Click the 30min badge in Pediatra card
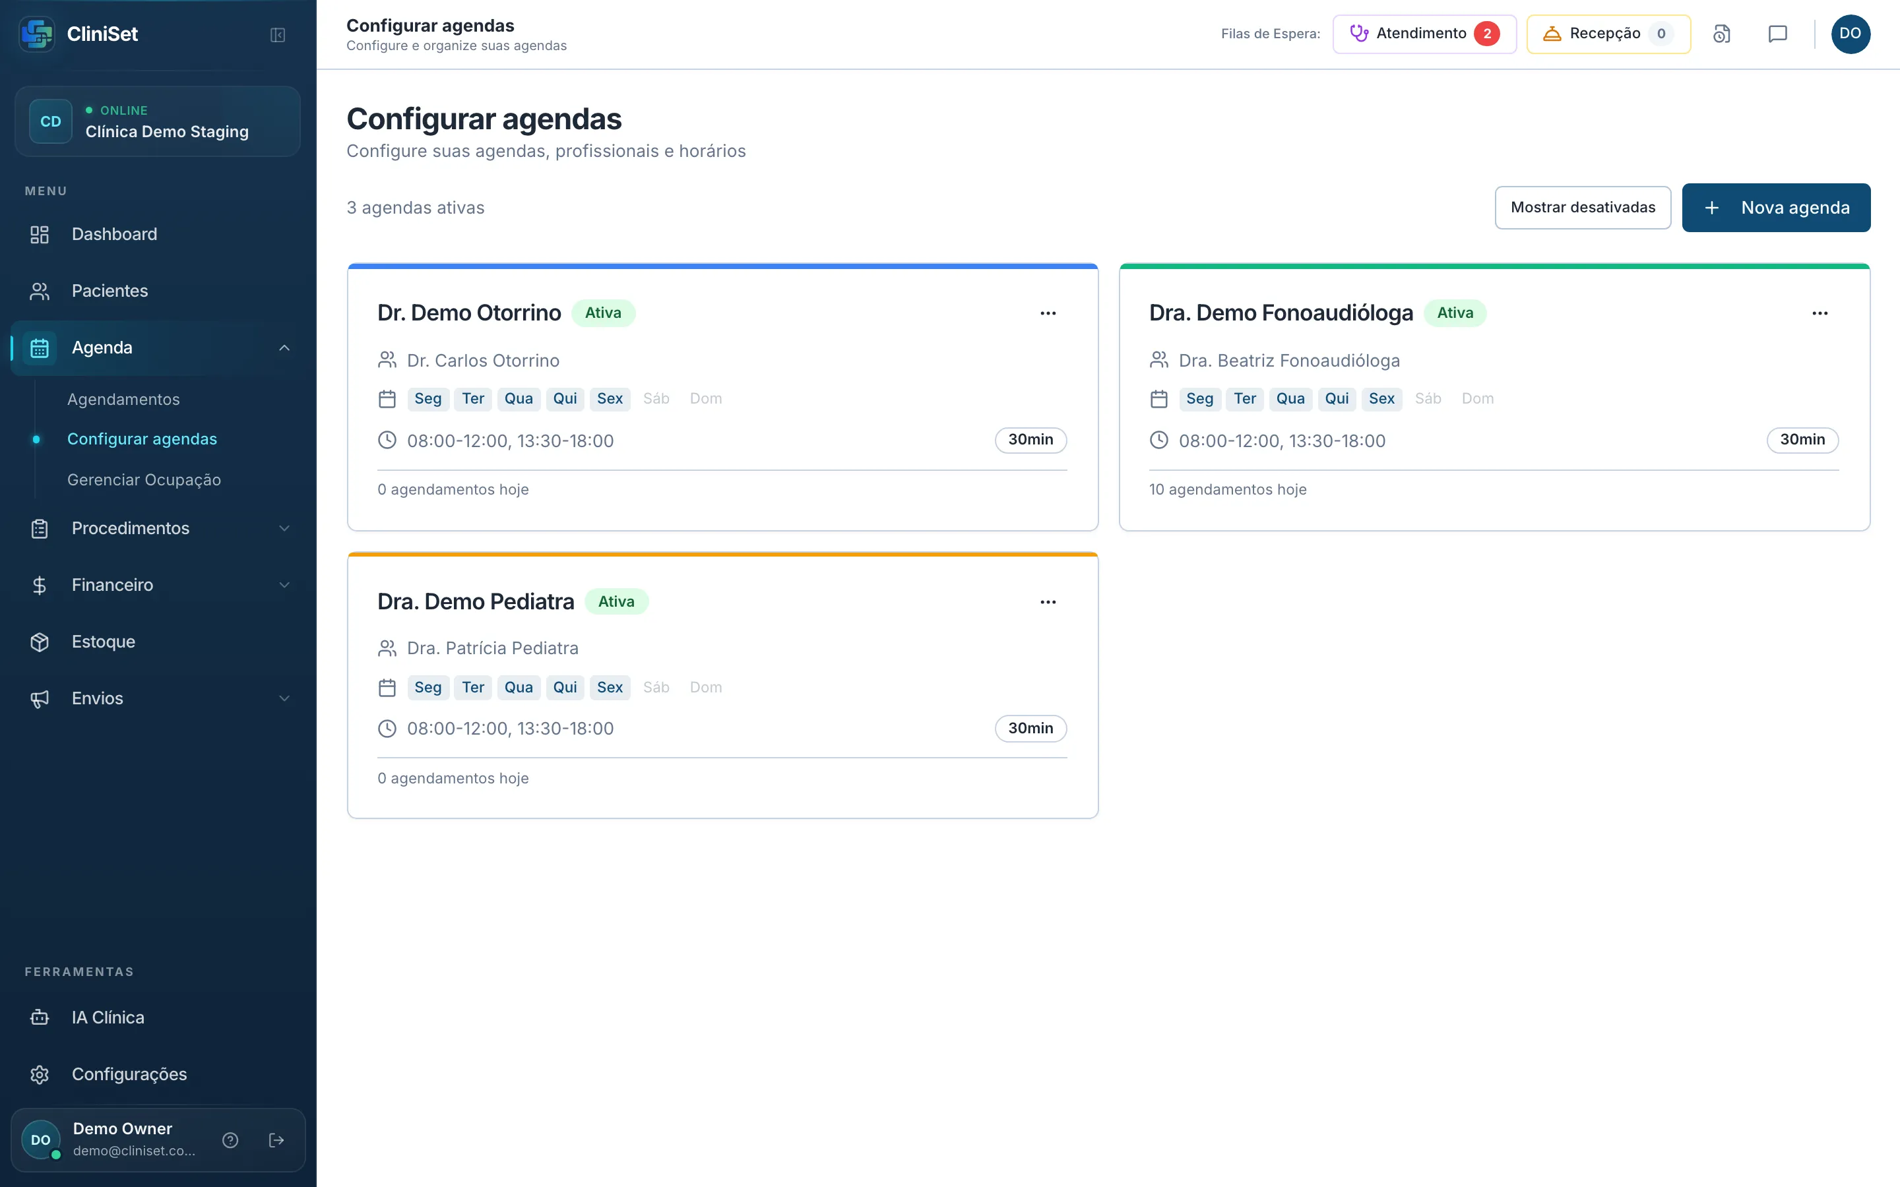Image resolution: width=1900 pixels, height=1187 pixels. [1030, 729]
